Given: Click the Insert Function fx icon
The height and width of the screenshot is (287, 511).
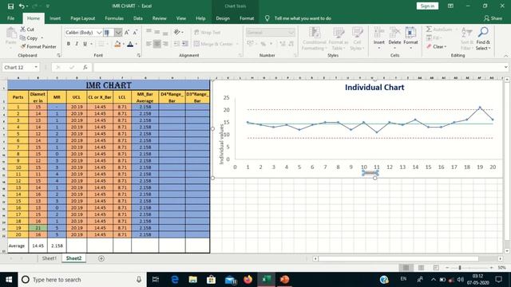Looking at the screenshot, I should tap(85, 67).
